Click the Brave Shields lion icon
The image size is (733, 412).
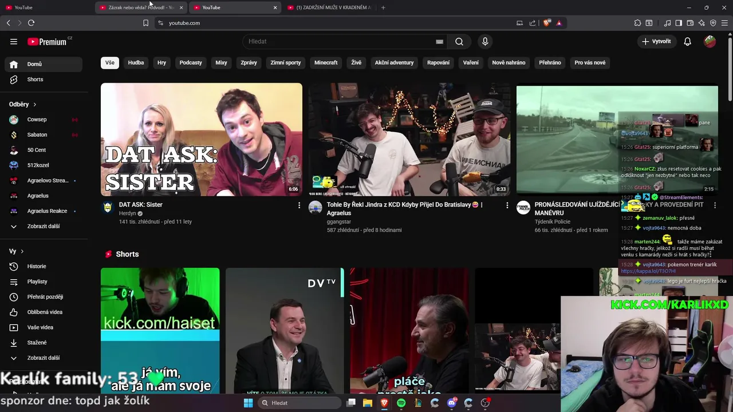[x=547, y=23]
